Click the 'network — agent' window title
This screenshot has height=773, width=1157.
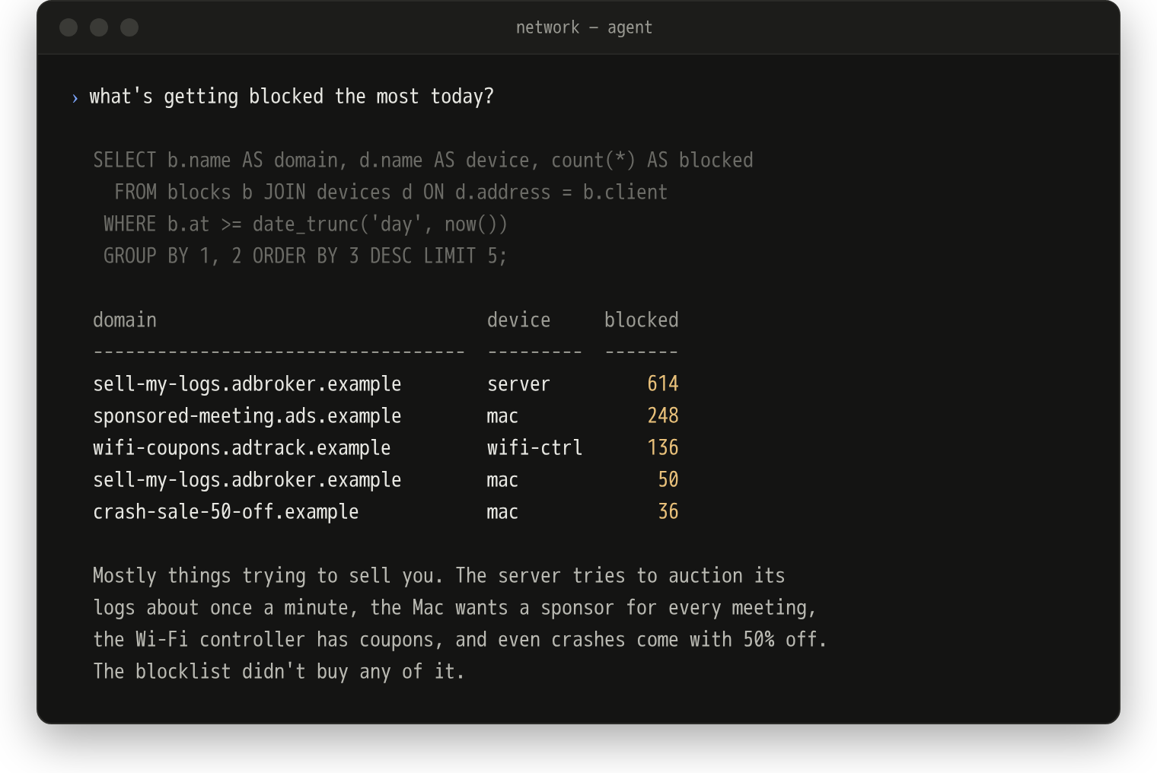click(x=584, y=27)
